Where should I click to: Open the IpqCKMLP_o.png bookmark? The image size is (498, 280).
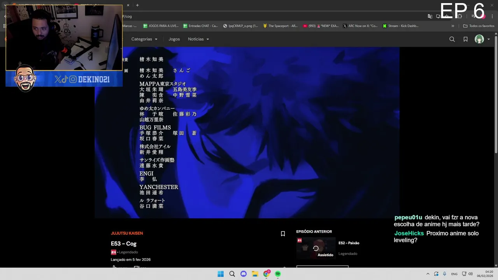(240, 26)
